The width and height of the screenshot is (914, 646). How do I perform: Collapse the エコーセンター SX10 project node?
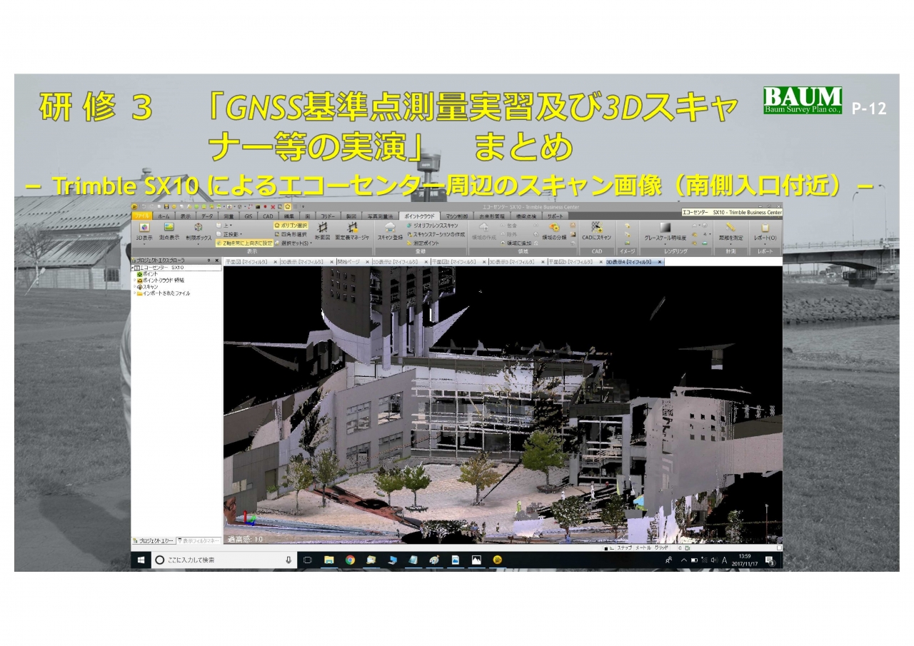tap(132, 268)
